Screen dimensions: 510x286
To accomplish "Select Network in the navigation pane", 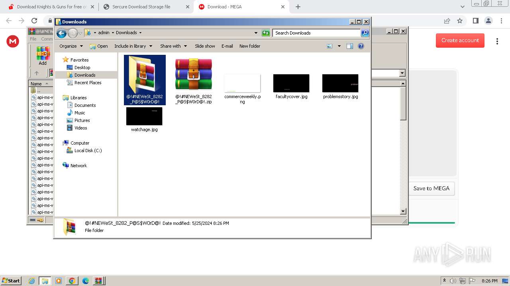I will [78, 166].
